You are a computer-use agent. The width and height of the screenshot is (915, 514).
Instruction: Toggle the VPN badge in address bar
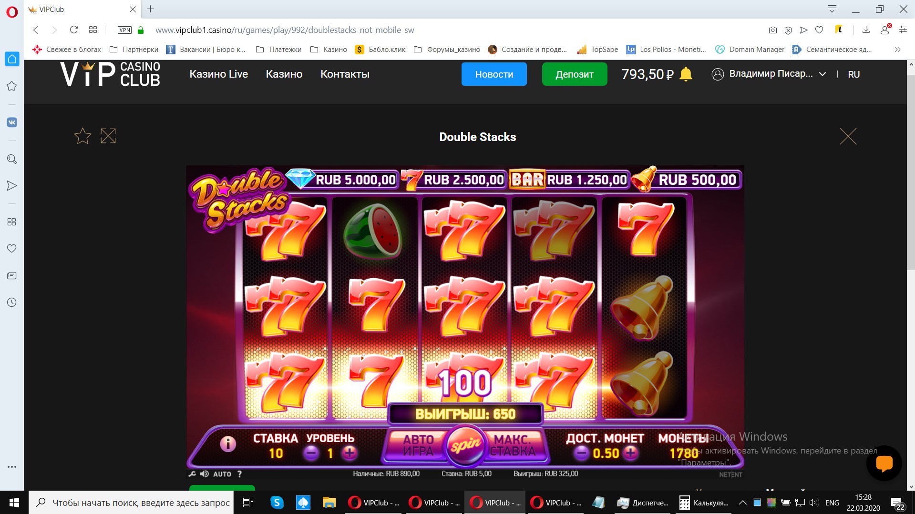pos(124,30)
